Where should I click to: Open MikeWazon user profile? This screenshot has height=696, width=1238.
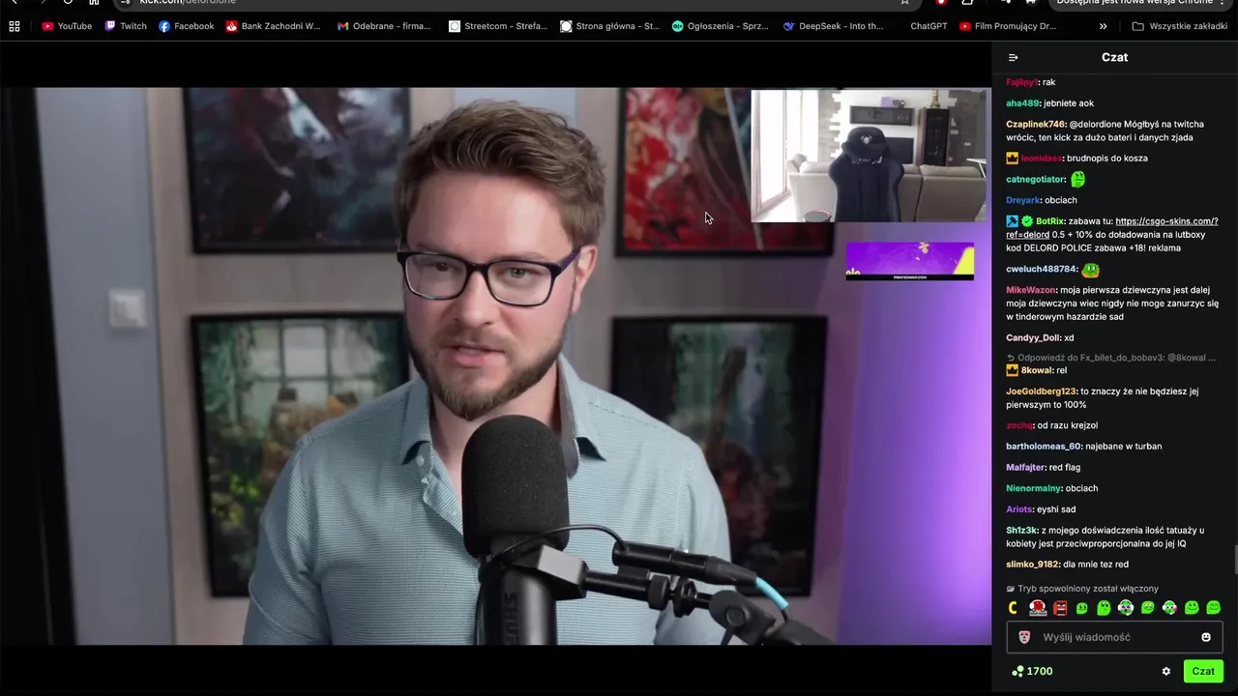click(1031, 290)
